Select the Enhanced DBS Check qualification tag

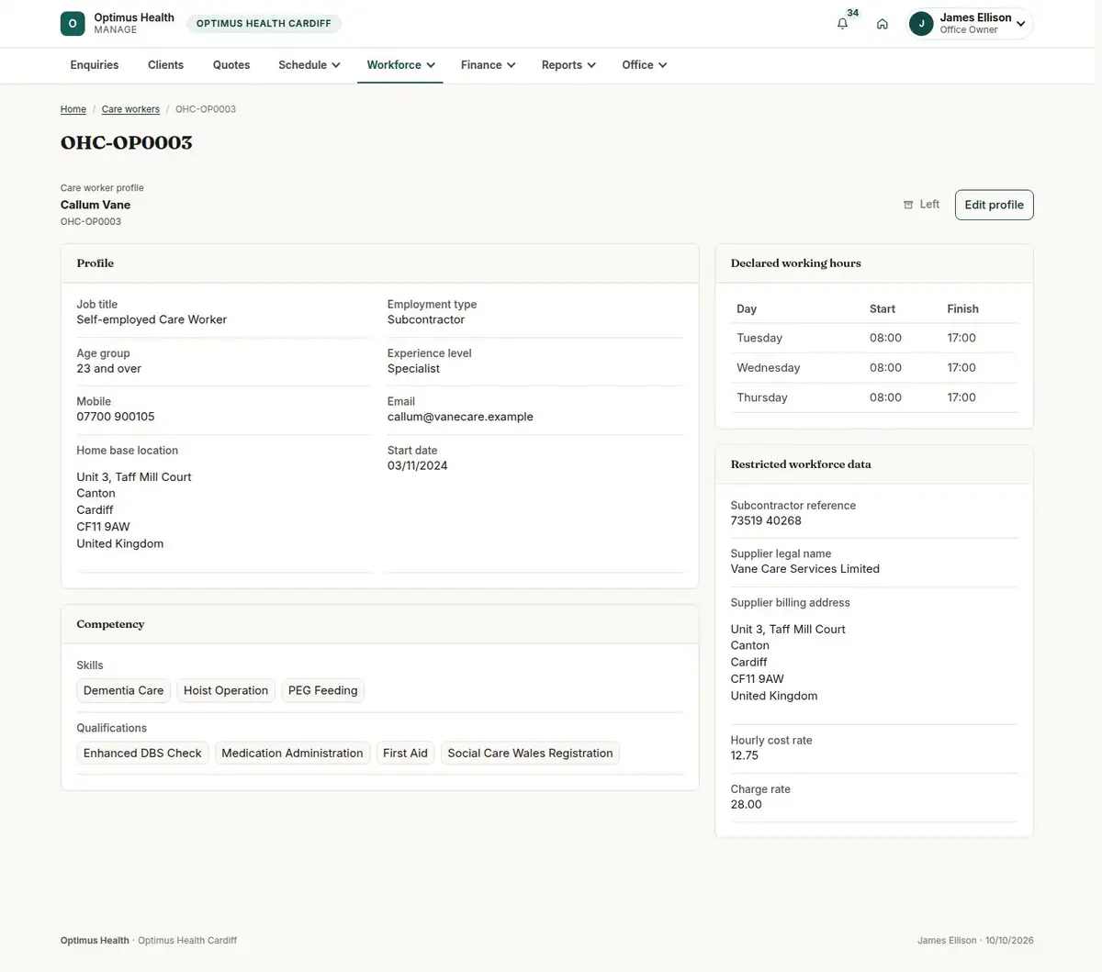142,753
